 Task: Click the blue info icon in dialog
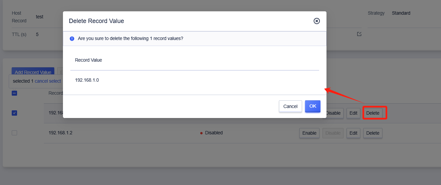pos(72,39)
